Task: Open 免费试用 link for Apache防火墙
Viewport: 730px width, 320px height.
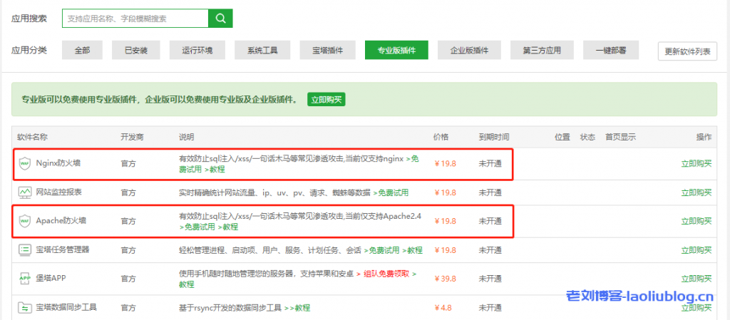Action: (x=197, y=227)
